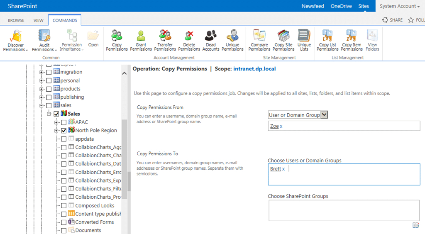This screenshot has width=425, height=234.
Task: Select CollabionCharts_Exp in the tree
Action: [x=98, y=180]
